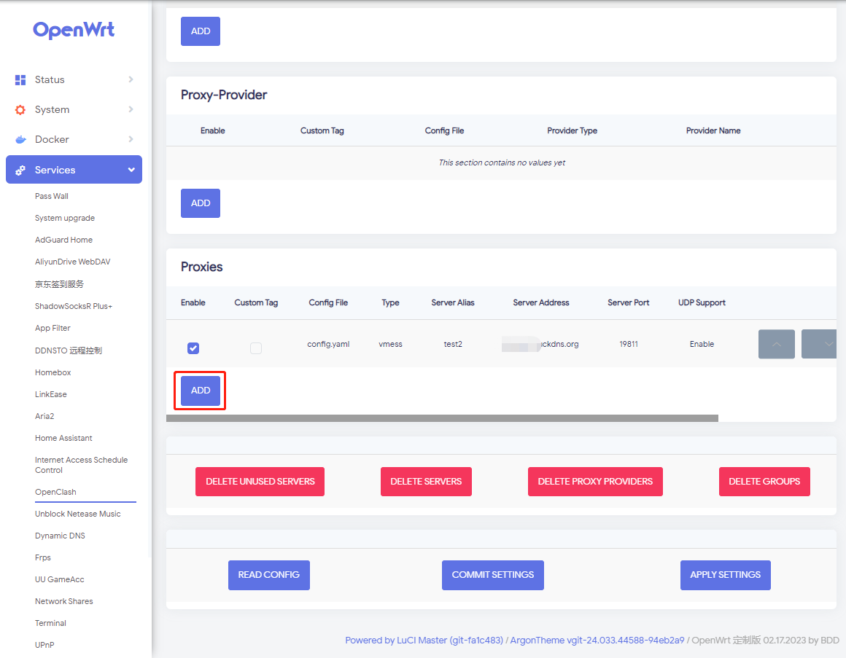Open Unblock Netease Music entry
The width and height of the screenshot is (846, 658).
point(78,514)
